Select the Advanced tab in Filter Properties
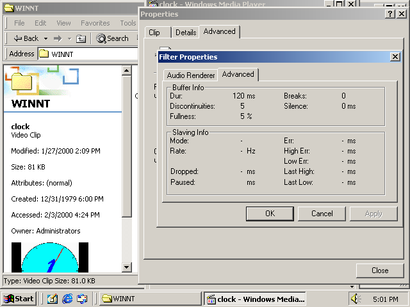The width and height of the screenshot is (410, 307). (x=238, y=74)
